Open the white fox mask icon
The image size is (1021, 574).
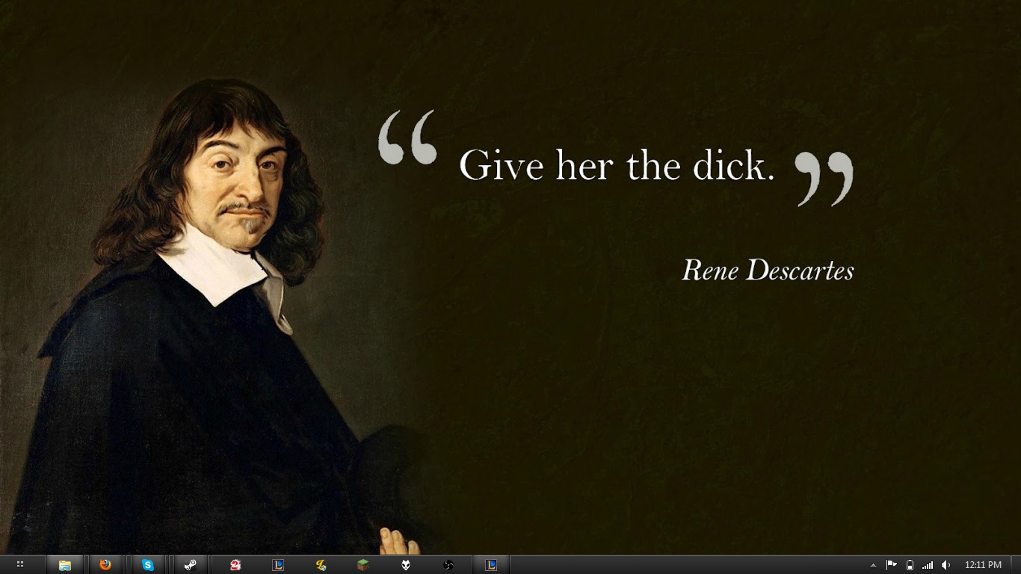406,565
